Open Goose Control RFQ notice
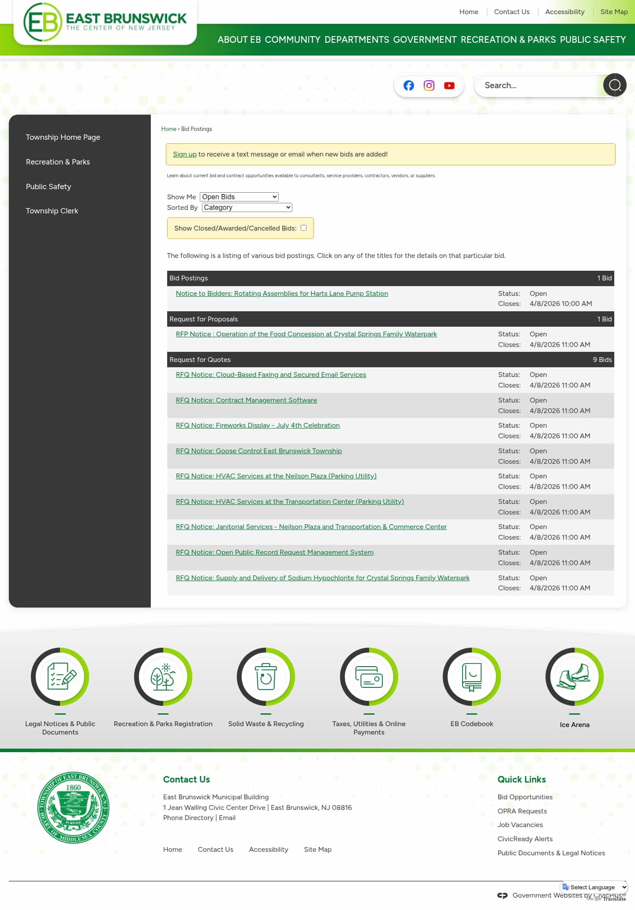This screenshot has height=910, width=635. pos(259,451)
